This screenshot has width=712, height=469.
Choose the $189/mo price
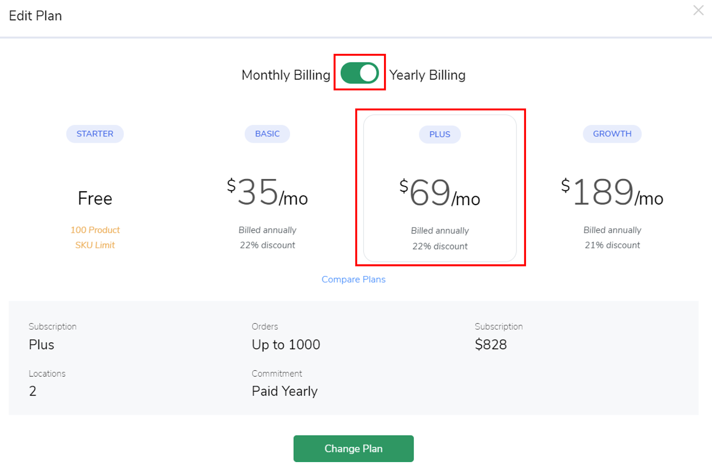click(612, 193)
